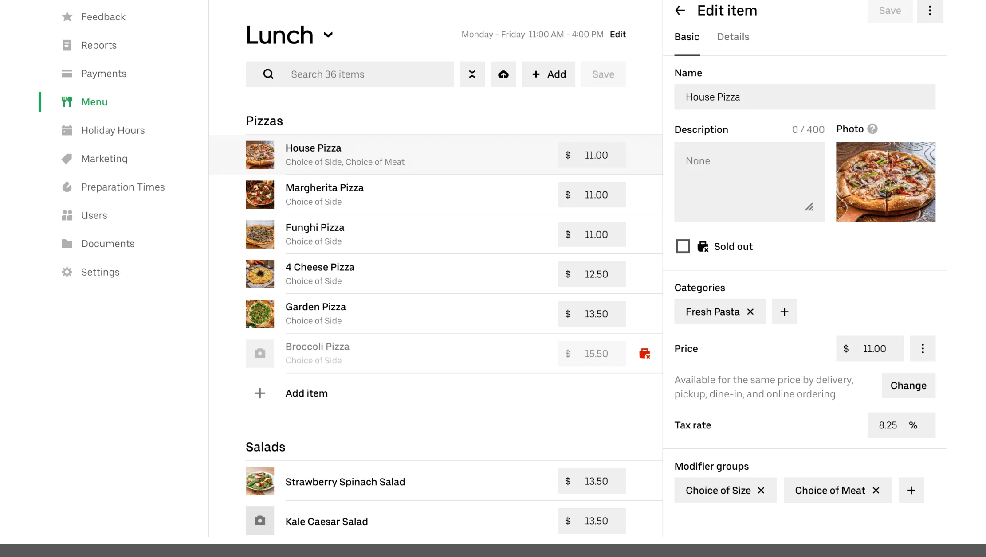Open the Edit item three-dot menu
This screenshot has height=557, width=986.
930,11
